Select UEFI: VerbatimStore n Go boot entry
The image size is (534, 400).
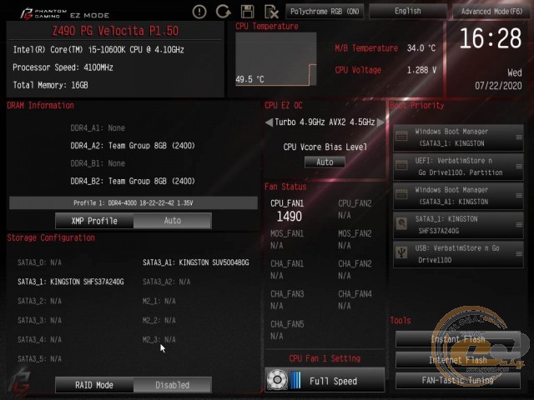coord(458,167)
